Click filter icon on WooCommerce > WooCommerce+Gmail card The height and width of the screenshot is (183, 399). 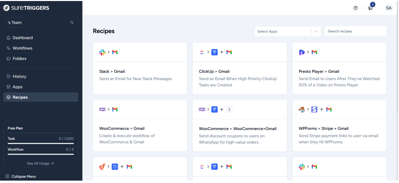(x=215, y=109)
